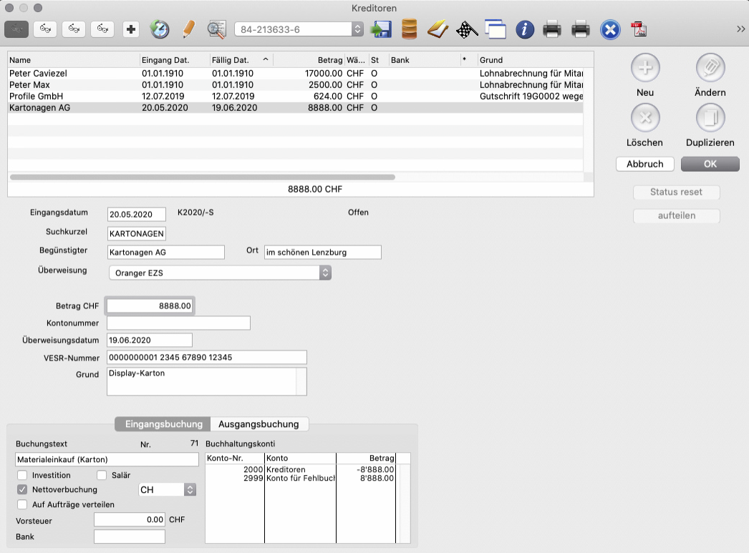Click the checkered flag icon

point(467,29)
